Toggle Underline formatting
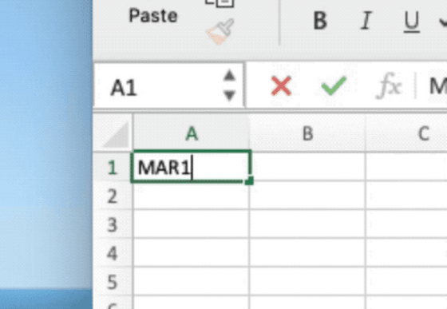Viewport: 447px width, 309px height. point(412,22)
